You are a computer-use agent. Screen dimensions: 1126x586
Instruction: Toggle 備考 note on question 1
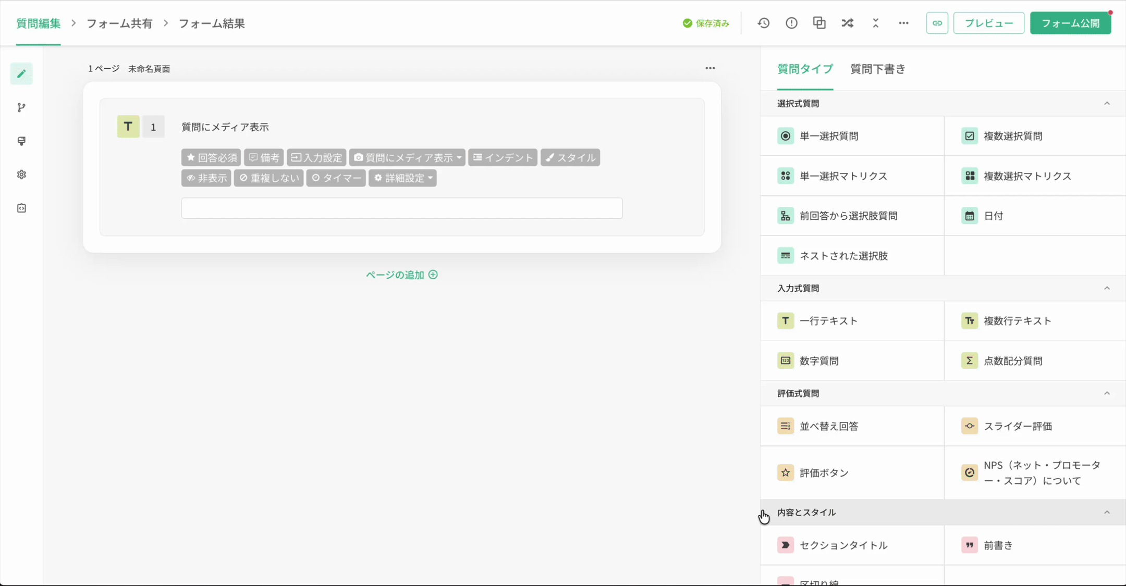tap(264, 157)
